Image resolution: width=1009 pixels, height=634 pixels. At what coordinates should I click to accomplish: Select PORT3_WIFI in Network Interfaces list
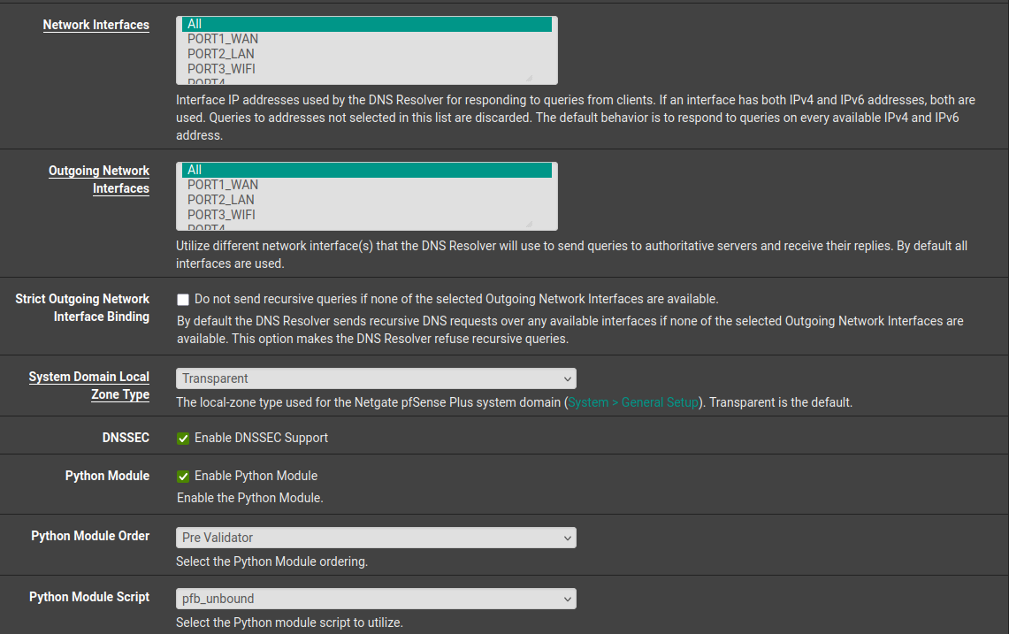366,68
